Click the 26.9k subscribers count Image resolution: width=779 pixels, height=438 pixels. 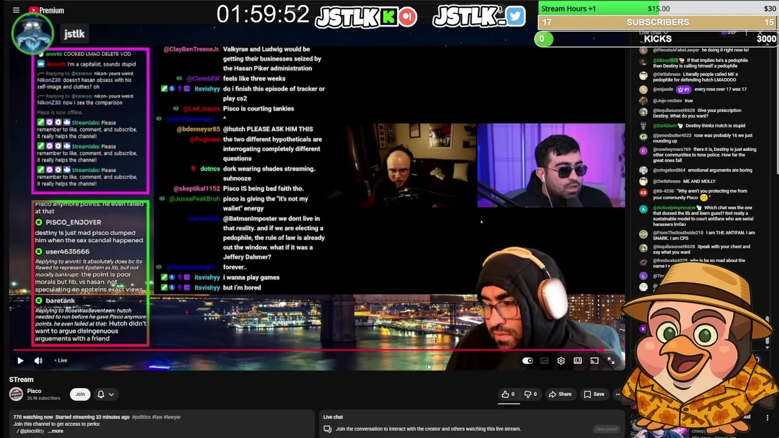[x=44, y=398]
